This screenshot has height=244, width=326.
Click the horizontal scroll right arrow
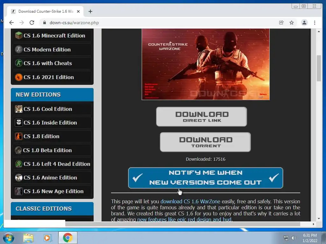click(x=313, y=224)
